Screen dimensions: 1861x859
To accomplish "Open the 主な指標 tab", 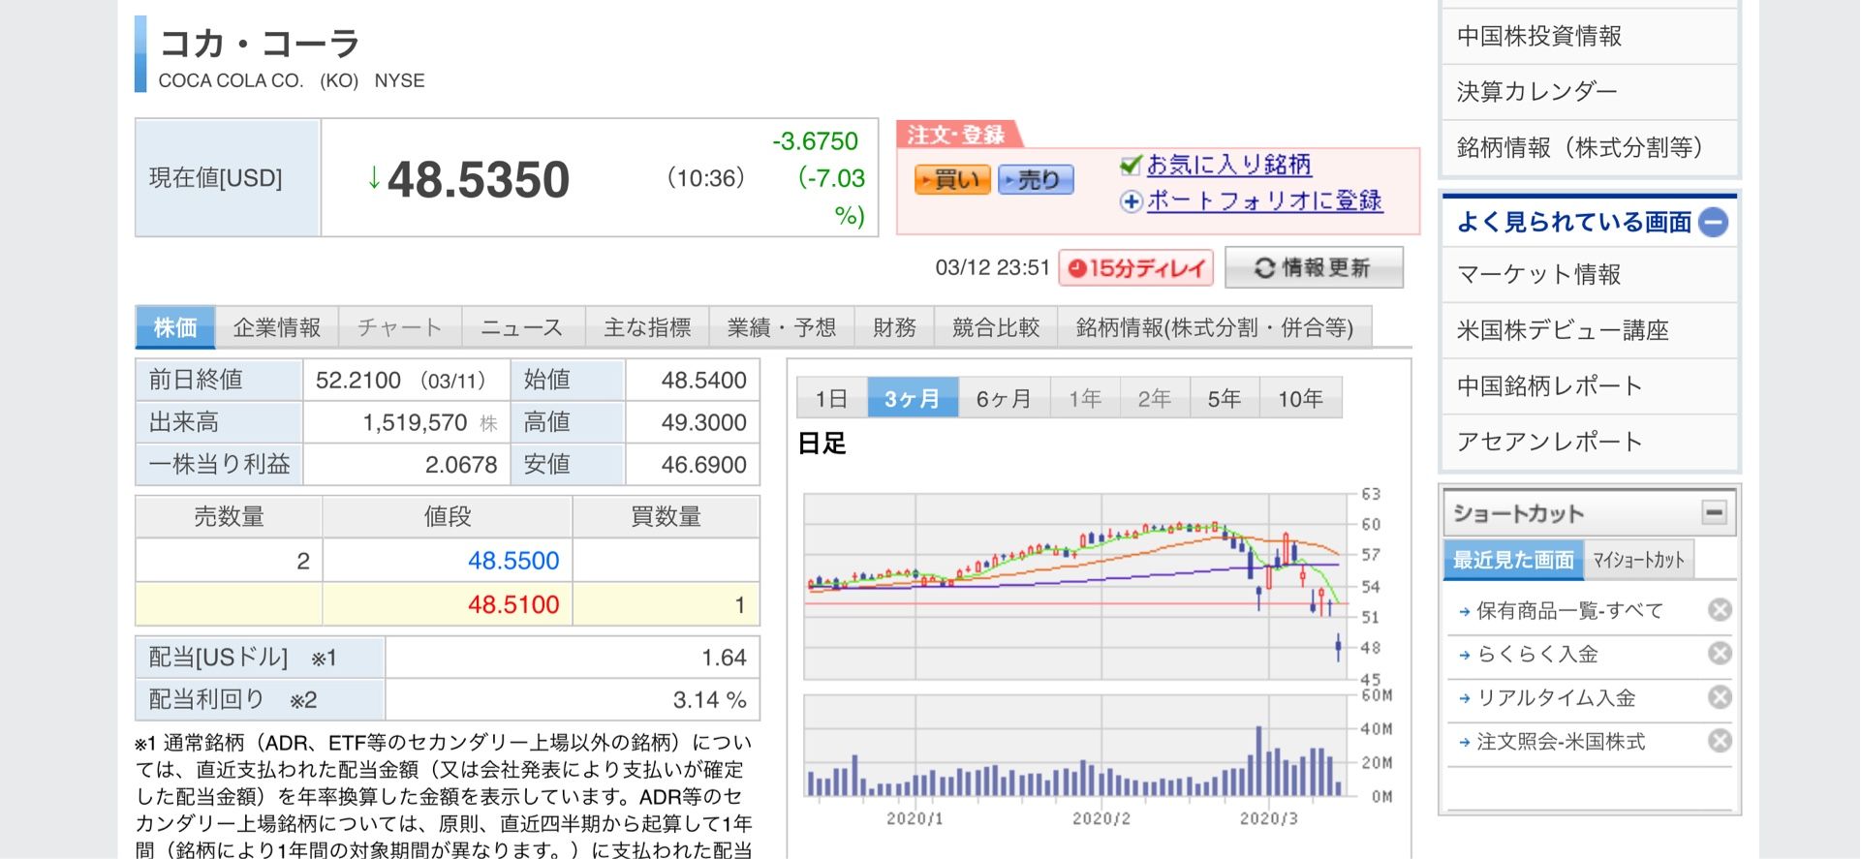I will [647, 327].
